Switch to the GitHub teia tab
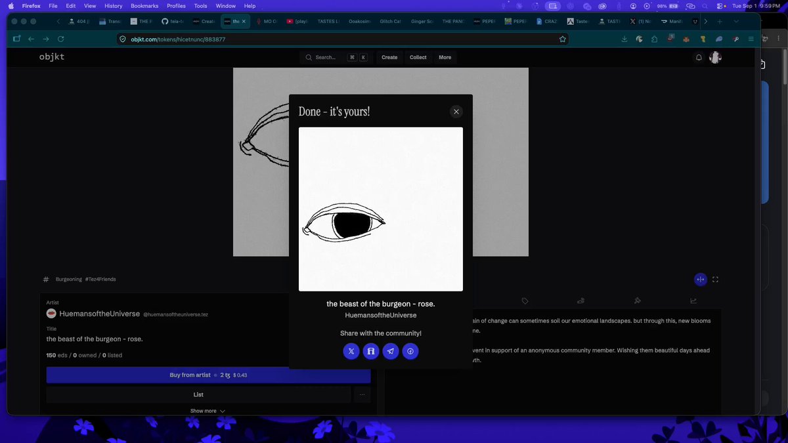The image size is (788, 443). tap(174, 21)
